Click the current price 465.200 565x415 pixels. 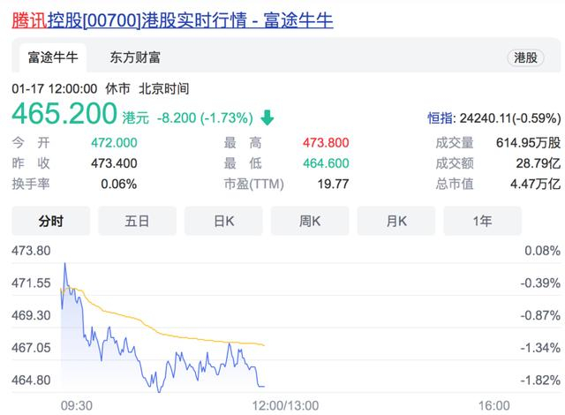tap(64, 114)
